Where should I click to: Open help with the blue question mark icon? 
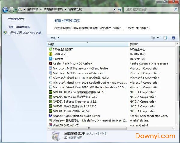tap(173, 38)
